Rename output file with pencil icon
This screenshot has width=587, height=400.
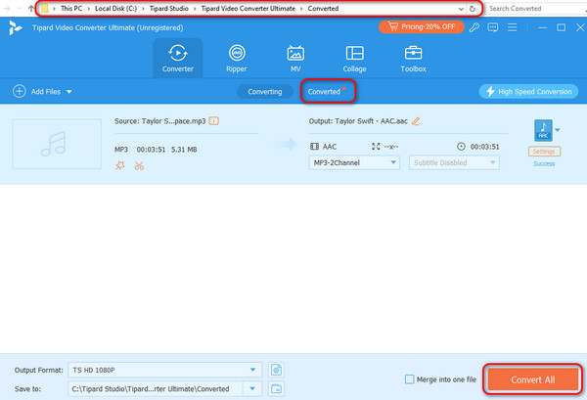[416, 121]
